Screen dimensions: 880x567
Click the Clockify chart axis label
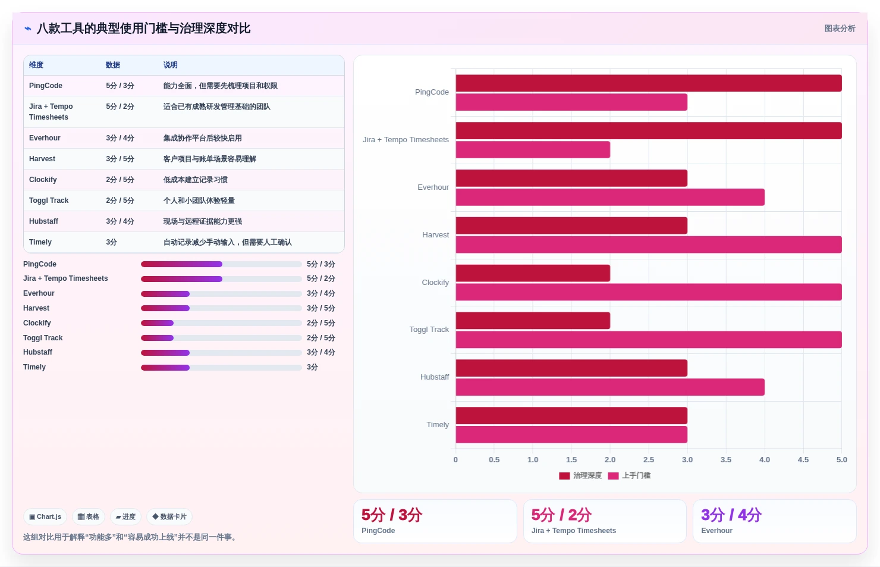[x=435, y=283]
